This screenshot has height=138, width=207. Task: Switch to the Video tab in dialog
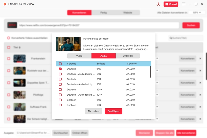[x=79, y=56]
